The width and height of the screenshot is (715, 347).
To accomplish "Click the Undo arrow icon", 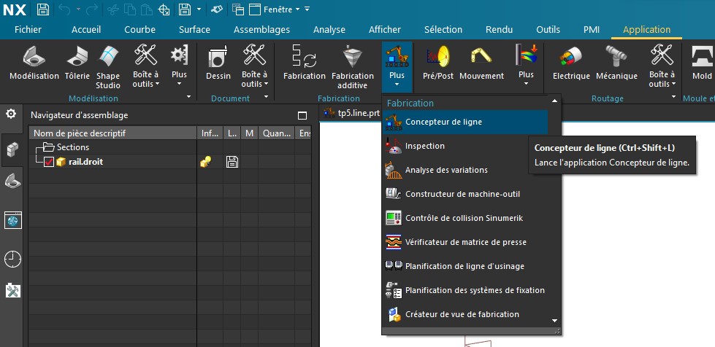I will coord(66,9).
